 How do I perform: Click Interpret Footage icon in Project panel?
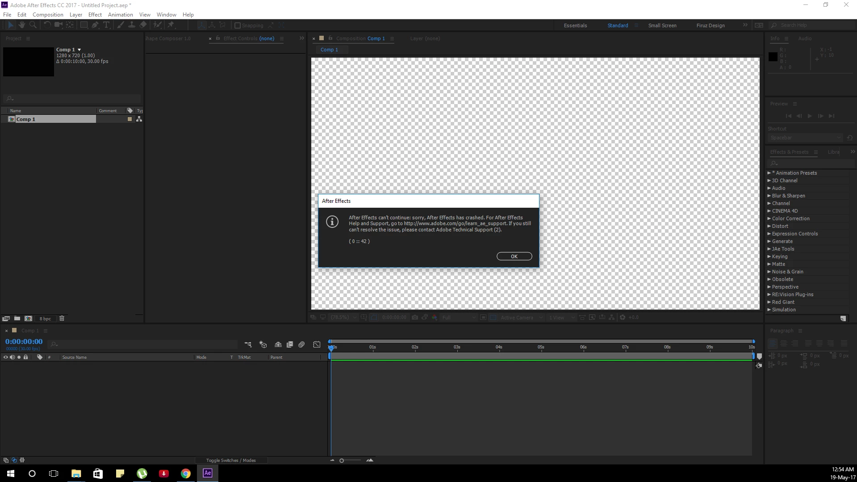click(x=6, y=319)
